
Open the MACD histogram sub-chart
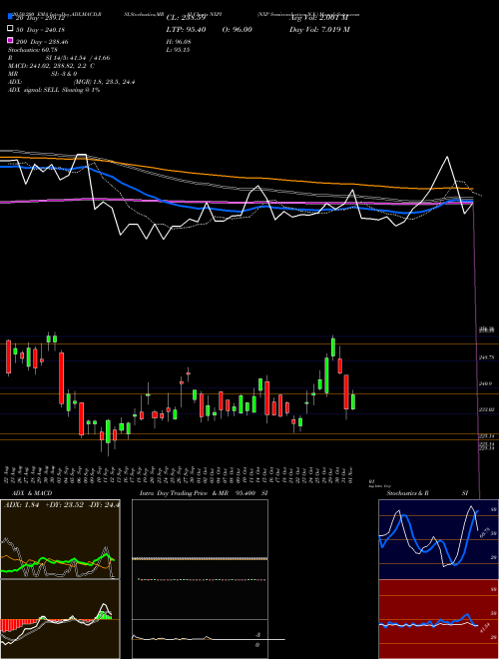pyautogui.click(x=60, y=619)
